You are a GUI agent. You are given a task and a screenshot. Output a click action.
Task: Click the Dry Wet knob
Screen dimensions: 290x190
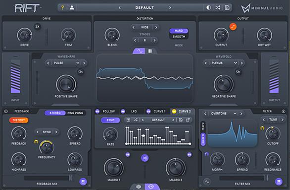coord(264,35)
